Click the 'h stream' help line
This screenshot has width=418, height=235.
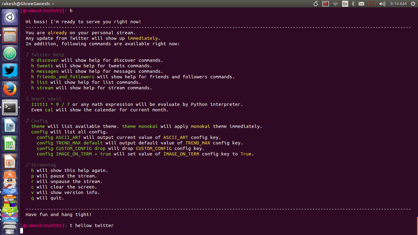pos(92,88)
